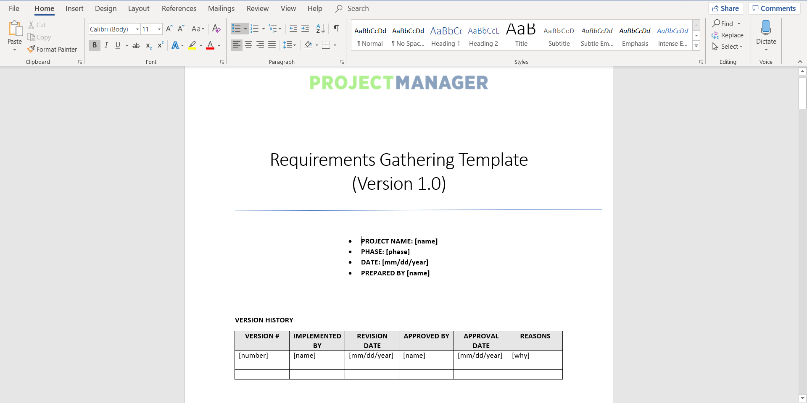Apply yellow text highlight color

click(192, 45)
